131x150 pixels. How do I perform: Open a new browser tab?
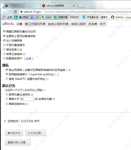(x=81, y=6)
